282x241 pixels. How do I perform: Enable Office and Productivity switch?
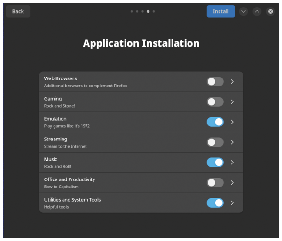[x=215, y=183]
